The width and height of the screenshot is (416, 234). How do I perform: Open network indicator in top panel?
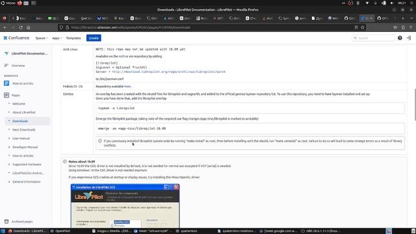tap(367, 3)
